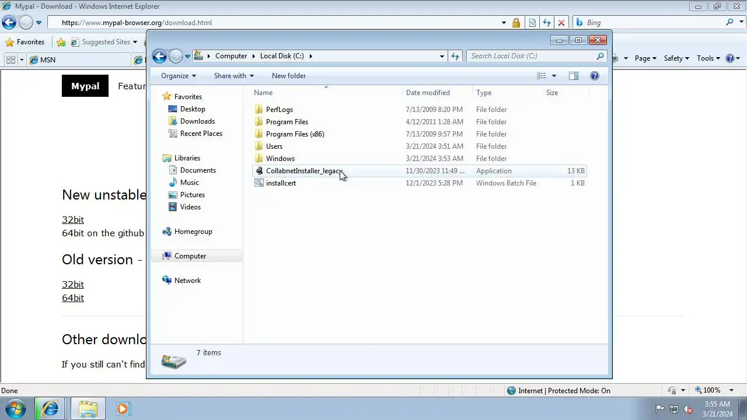Select CollabnetInstaller_legacy application file

[x=419, y=171]
